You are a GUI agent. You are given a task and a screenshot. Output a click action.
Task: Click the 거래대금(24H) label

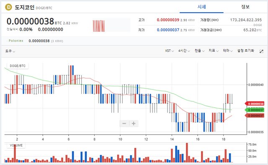pos(211,30)
